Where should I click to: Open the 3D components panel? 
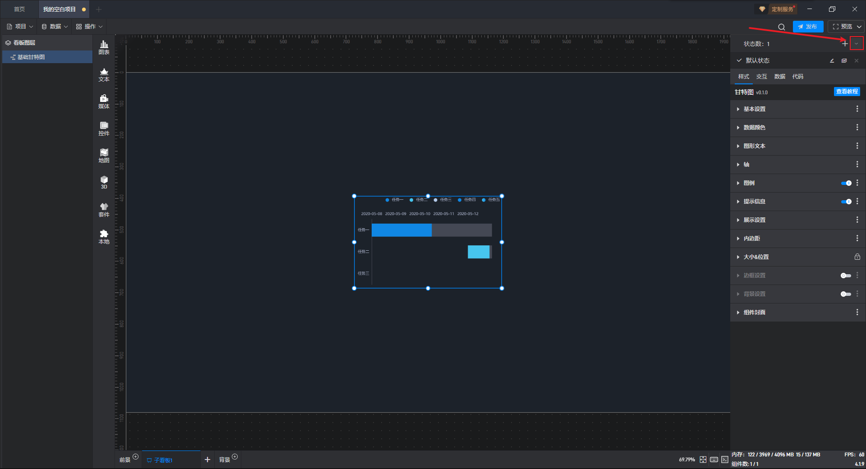(x=104, y=183)
